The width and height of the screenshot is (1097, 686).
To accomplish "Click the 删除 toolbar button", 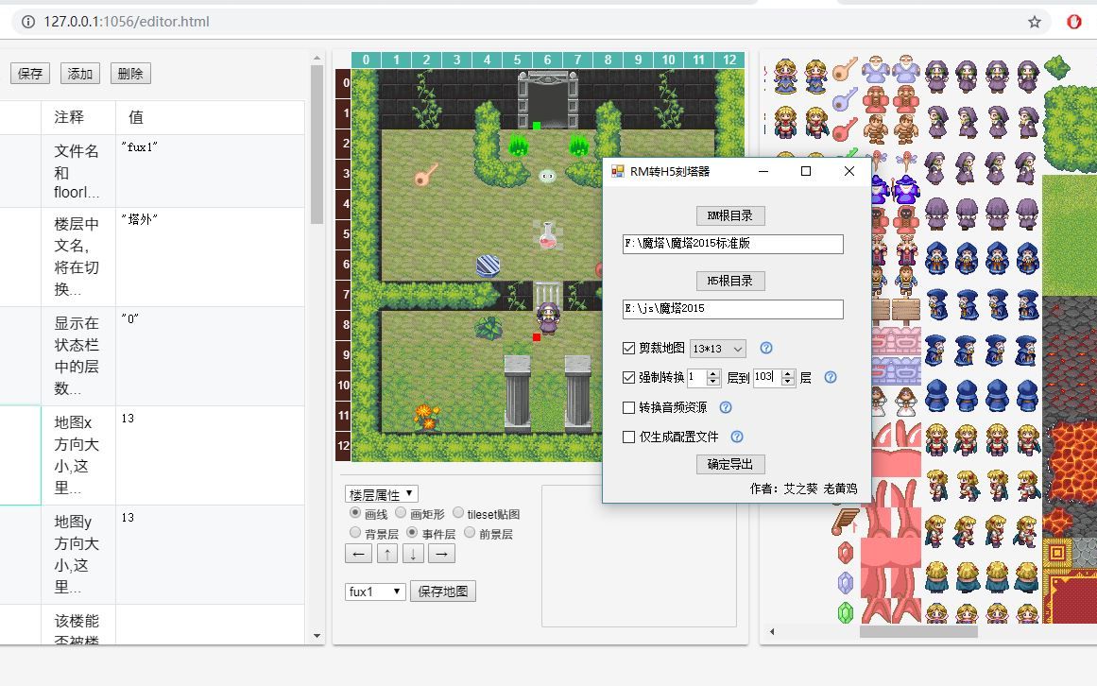I will click(x=129, y=73).
